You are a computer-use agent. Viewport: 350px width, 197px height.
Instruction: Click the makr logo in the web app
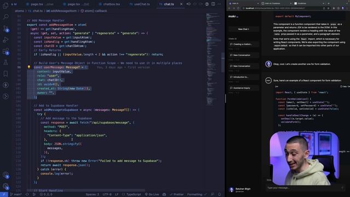[233, 16]
